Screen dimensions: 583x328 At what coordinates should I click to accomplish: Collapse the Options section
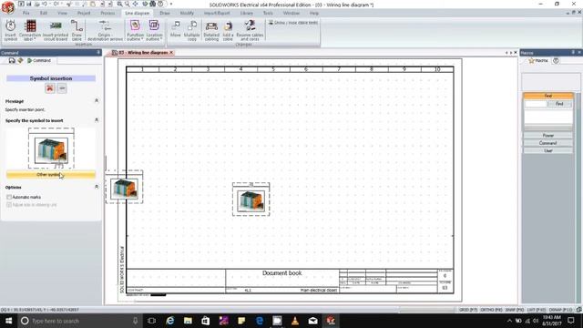click(97, 187)
